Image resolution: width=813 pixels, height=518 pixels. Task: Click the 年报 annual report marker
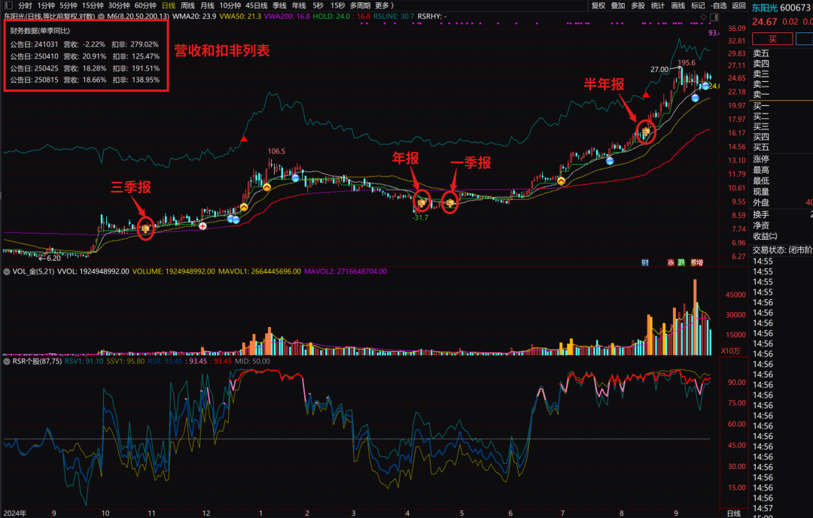click(422, 202)
